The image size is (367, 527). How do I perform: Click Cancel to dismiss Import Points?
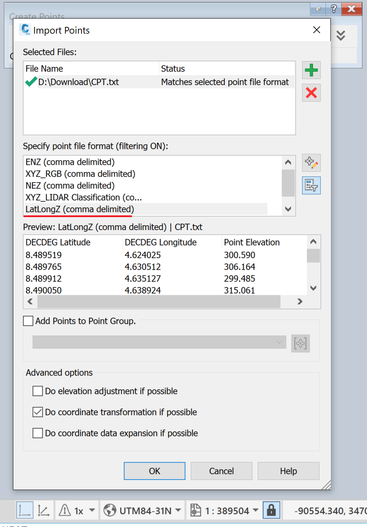(221, 471)
